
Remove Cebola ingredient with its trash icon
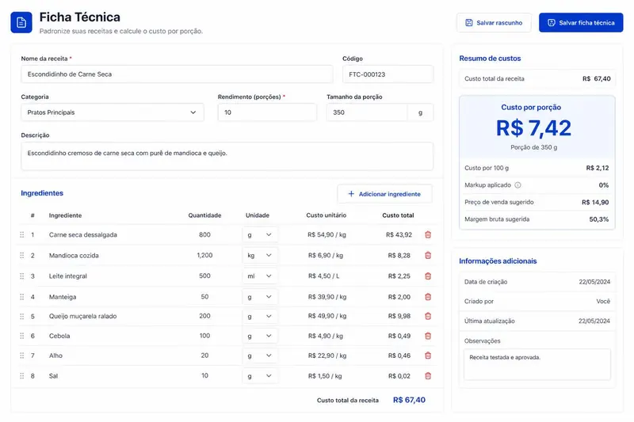tap(428, 336)
